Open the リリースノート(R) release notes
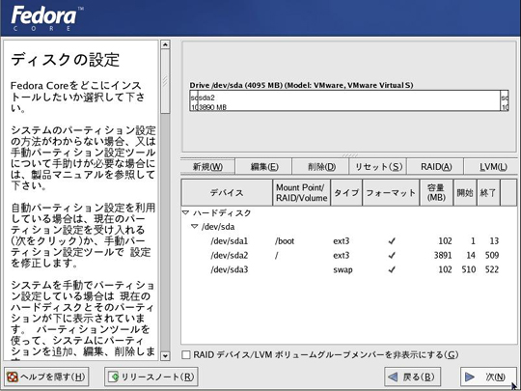 pos(151,377)
